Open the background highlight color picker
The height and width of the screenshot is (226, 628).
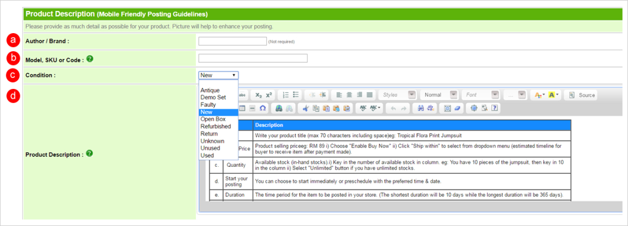click(553, 95)
